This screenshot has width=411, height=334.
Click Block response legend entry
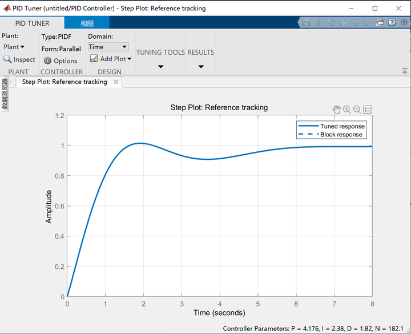[x=331, y=135]
